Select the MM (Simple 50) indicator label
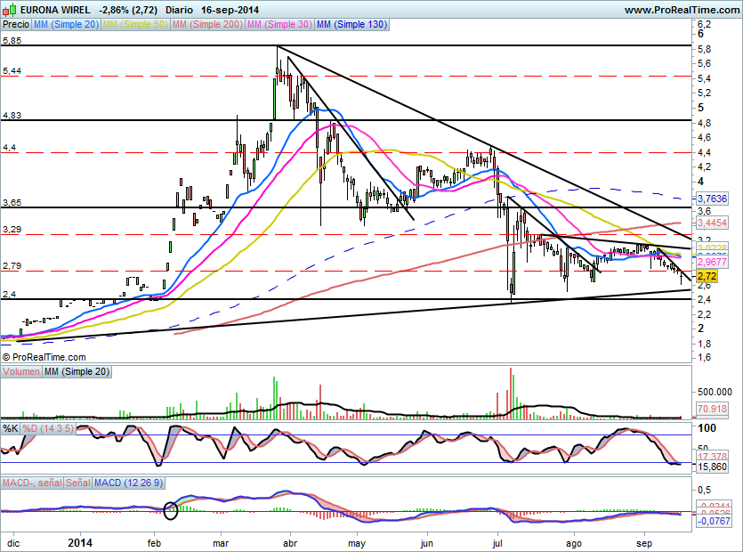This screenshot has width=743, height=552. click(x=135, y=24)
